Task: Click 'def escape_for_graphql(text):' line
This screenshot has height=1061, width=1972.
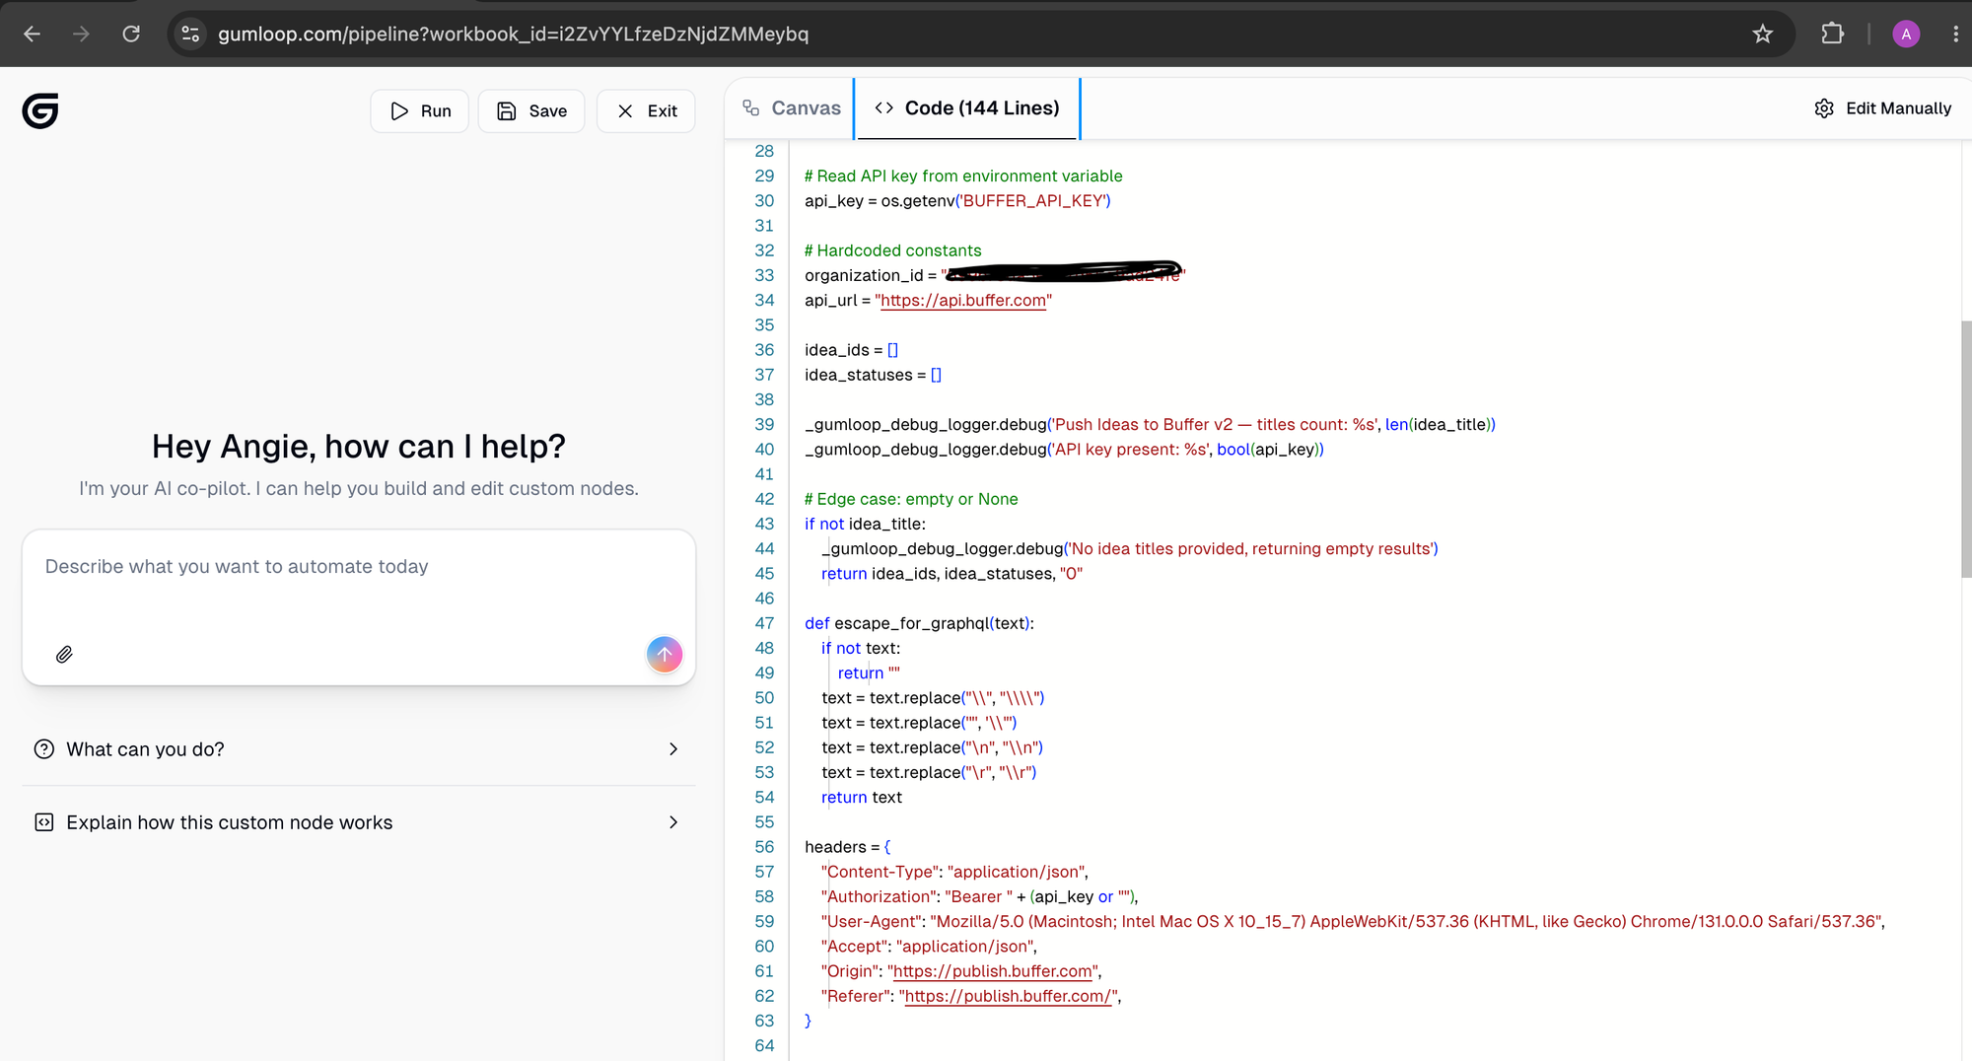Action: [x=919, y=623]
